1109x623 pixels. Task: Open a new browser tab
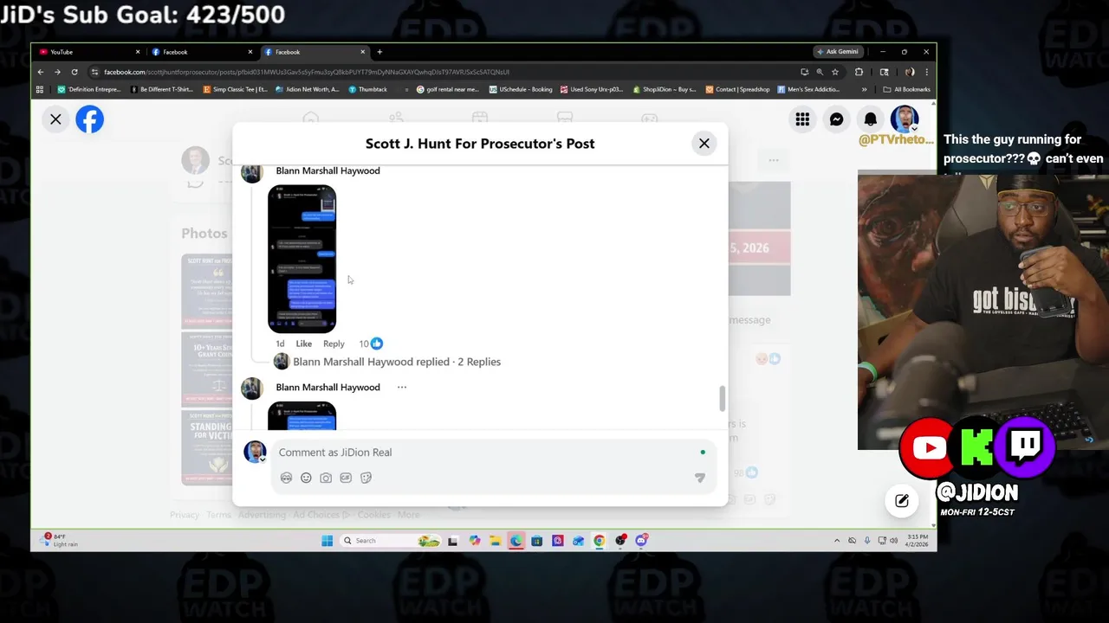tap(379, 52)
